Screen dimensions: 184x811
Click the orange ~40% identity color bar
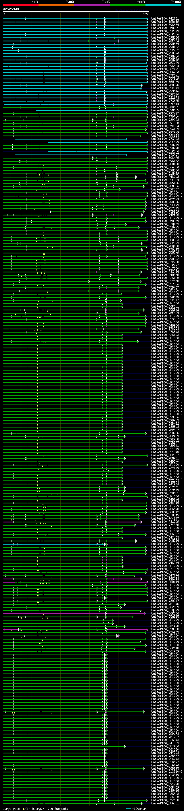(x=56, y=5)
